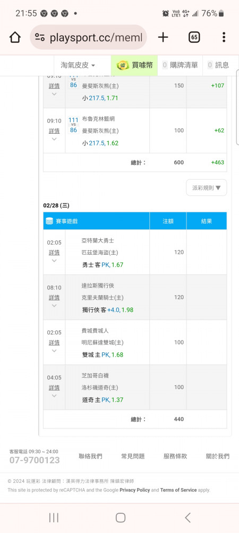
Task: Open 詳情 for the 1.62 布魯克林籃網 bet
Action: (54, 131)
